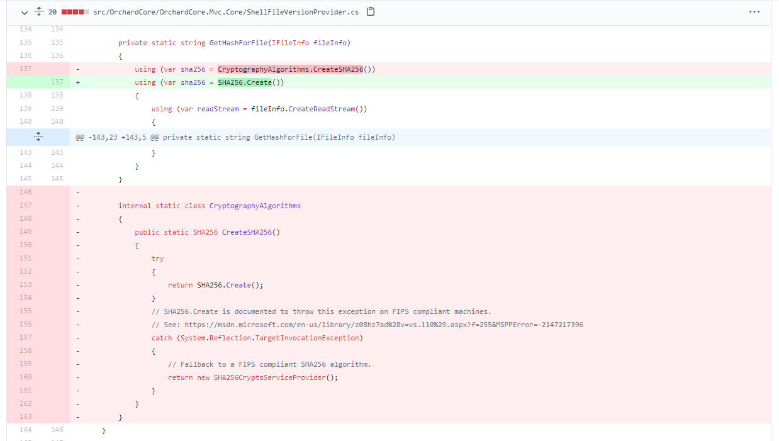
Task: Select deleted line number 163
Action: point(26,417)
